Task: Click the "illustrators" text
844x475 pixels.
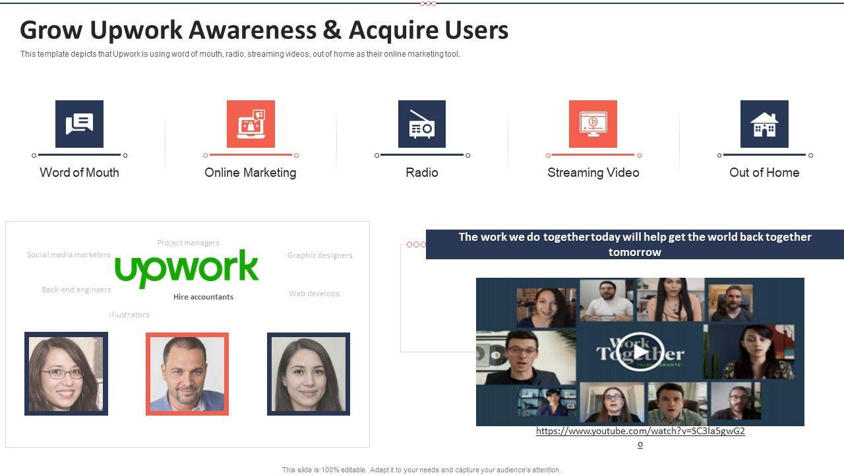Action: coord(129,315)
